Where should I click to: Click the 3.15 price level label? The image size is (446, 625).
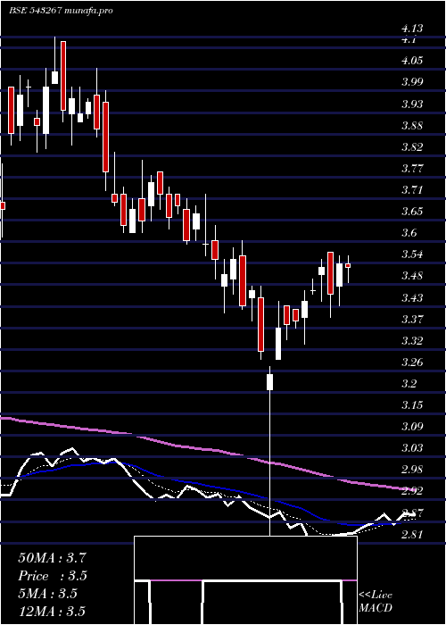[412, 405]
